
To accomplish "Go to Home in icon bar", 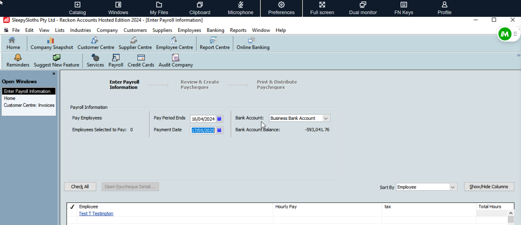I will (x=13, y=43).
